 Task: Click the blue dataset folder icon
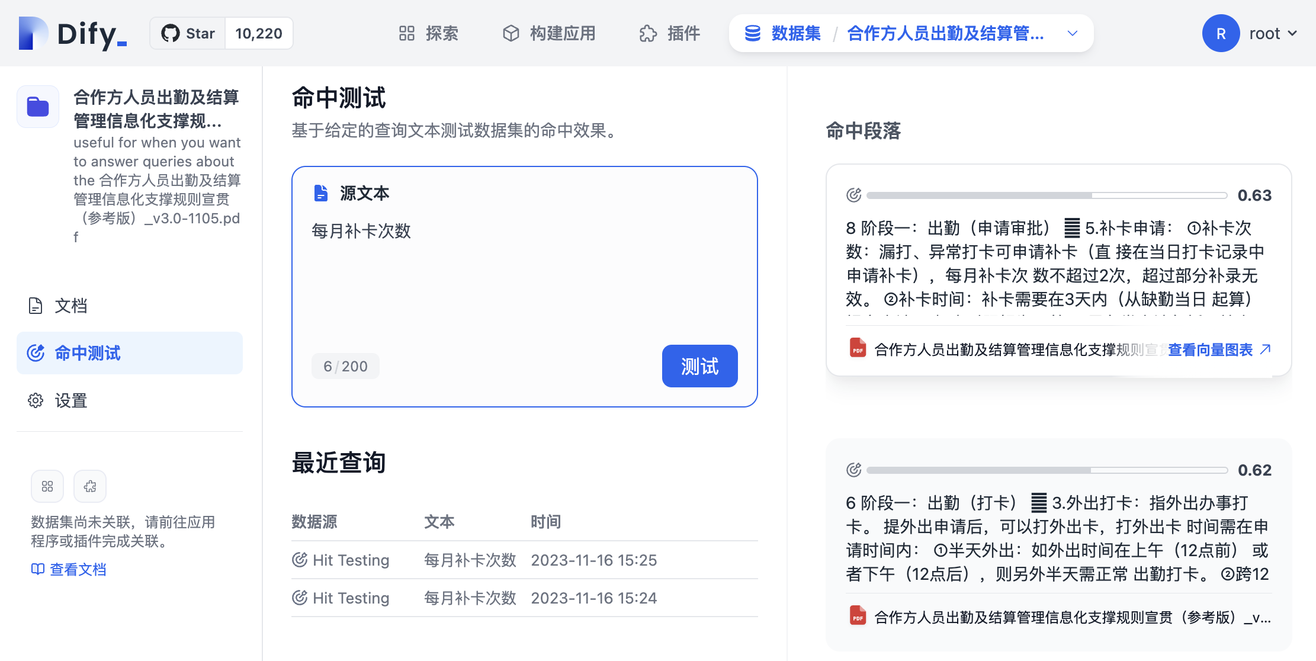(38, 107)
